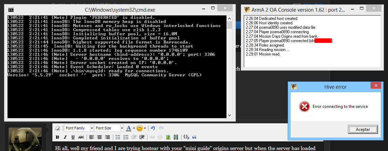The image size is (388, 151).
Task: Click 'Mission read.' console line
Action: point(263,54)
